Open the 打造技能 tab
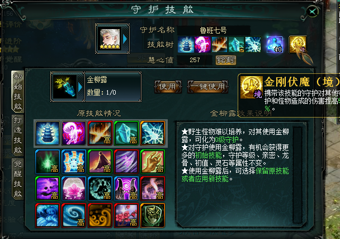Screen dimensions: 340x239 tap(17, 135)
